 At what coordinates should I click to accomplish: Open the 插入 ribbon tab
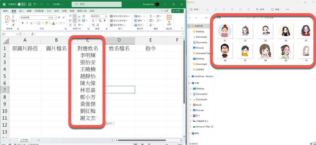(x=21, y=11)
